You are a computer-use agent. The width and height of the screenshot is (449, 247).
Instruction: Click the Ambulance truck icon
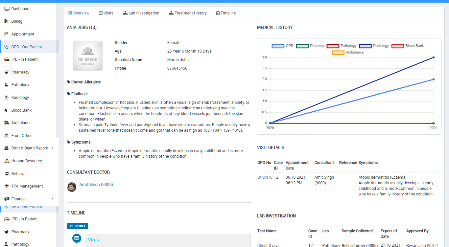7,123
